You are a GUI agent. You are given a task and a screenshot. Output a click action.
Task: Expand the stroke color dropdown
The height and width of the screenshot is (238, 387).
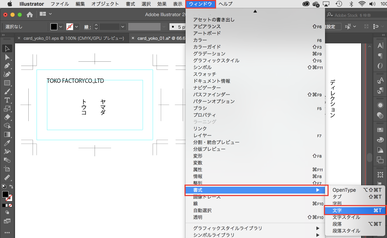(x=77, y=27)
